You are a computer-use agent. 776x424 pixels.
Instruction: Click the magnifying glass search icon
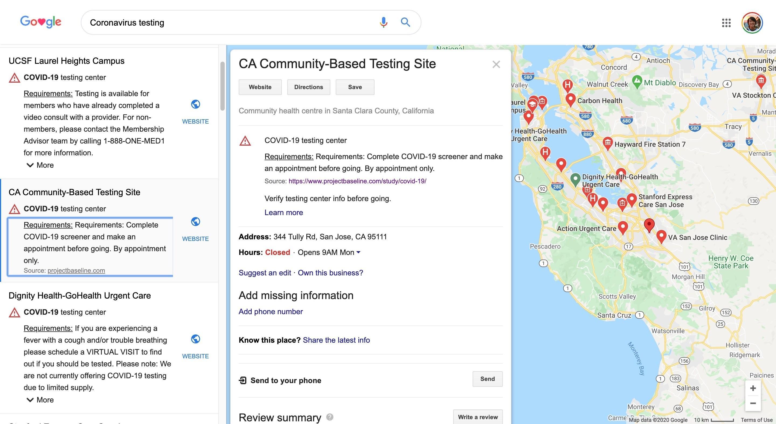405,22
